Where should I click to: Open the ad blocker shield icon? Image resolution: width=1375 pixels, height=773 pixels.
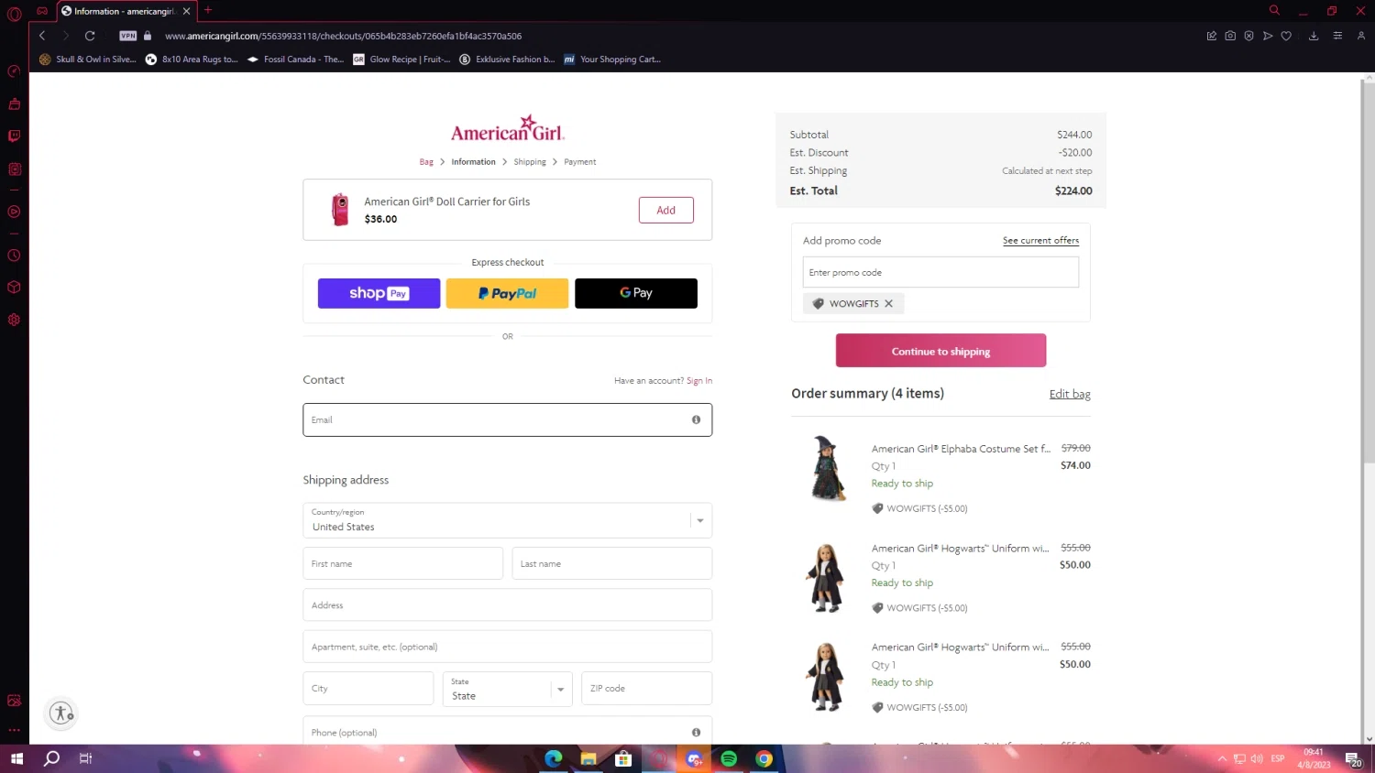pyautogui.click(x=1248, y=36)
